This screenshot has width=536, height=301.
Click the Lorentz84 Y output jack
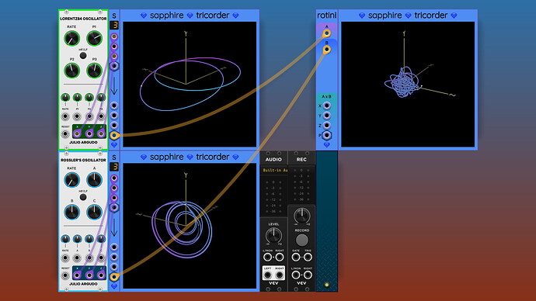pos(89,133)
